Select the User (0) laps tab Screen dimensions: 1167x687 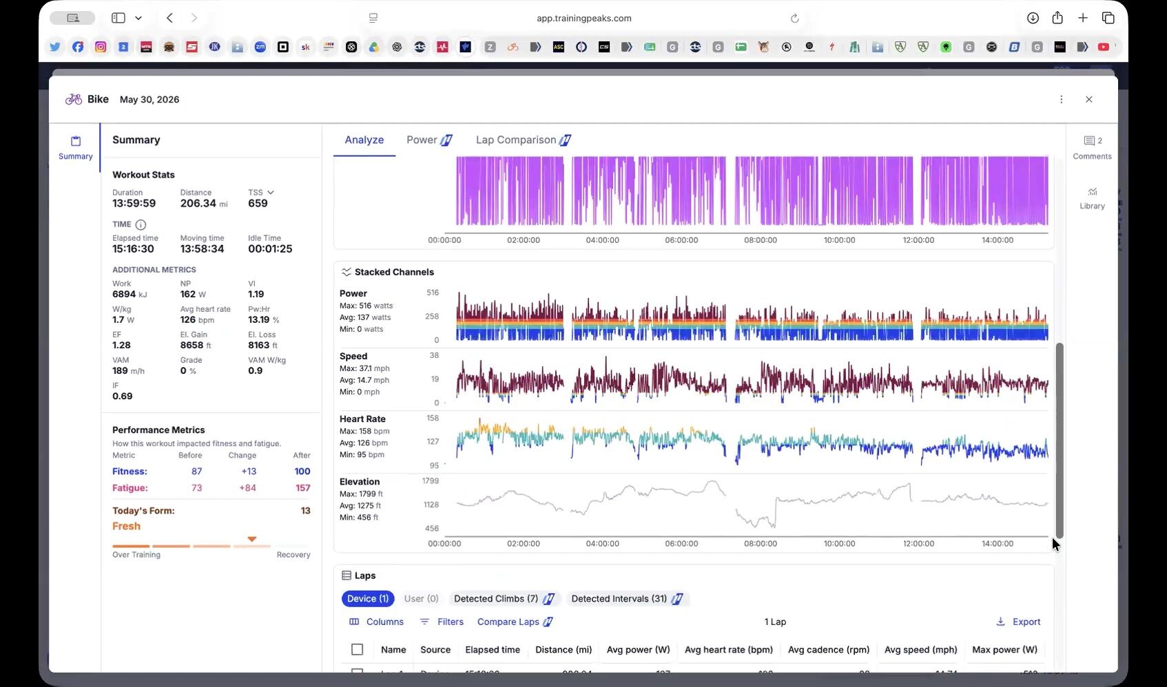(x=421, y=599)
